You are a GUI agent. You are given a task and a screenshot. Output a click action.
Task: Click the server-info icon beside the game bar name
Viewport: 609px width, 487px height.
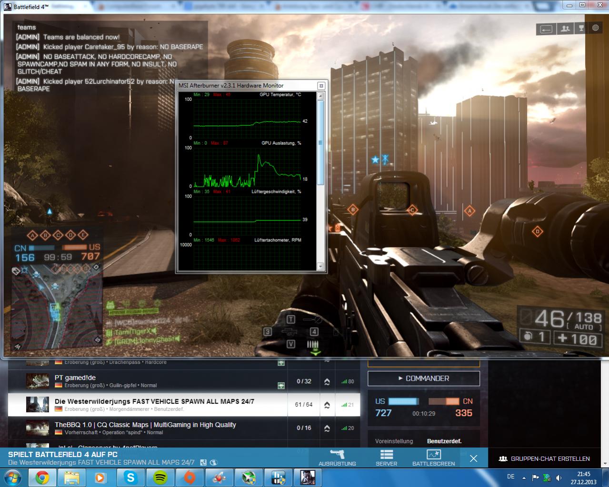point(203,462)
